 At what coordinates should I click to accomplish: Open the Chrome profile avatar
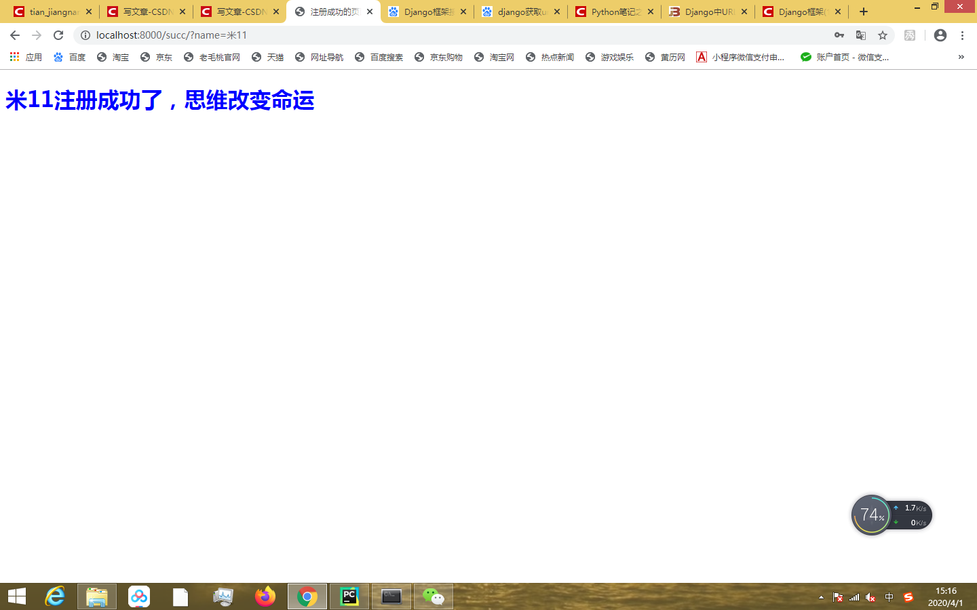940,35
